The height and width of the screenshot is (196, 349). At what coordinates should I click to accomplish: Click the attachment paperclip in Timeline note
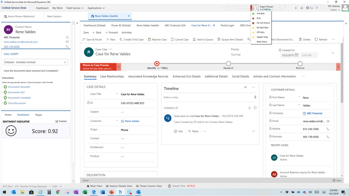tap(255, 97)
